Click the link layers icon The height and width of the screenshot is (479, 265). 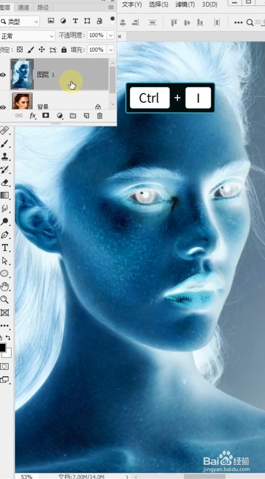[19, 115]
